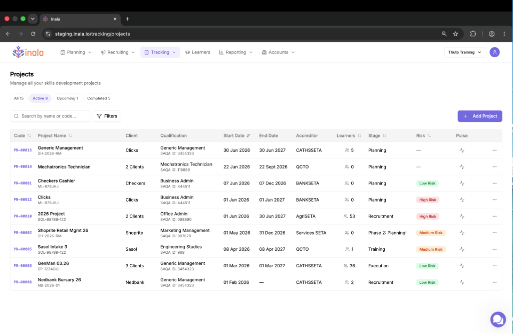Screen dimensions: 513x334
Task: Open project link PR-00012
Action: 23,200
